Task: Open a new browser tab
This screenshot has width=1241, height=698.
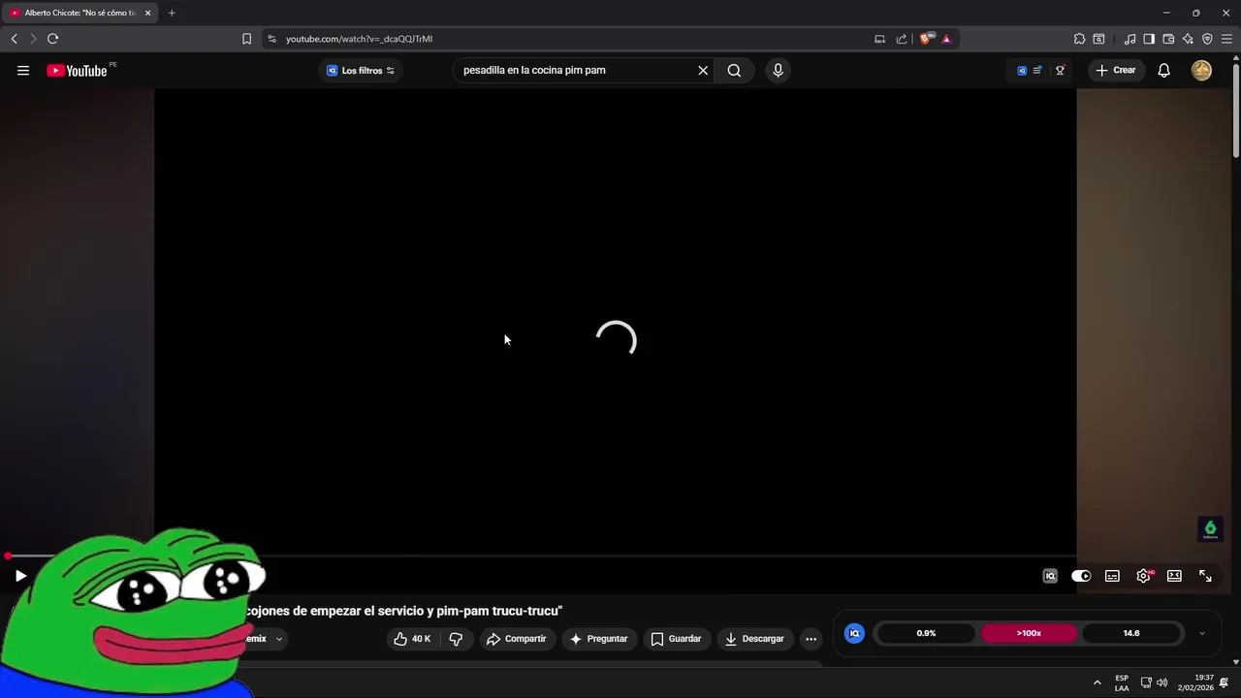Action: (x=172, y=13)
